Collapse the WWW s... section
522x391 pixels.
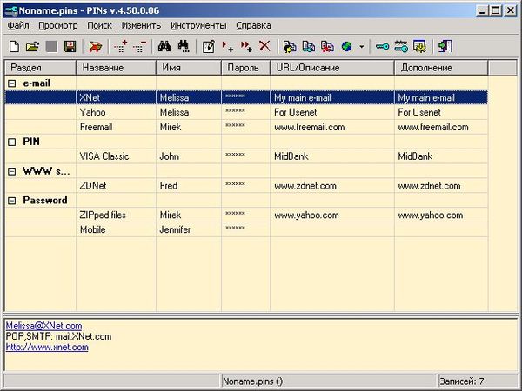(11, 171)
